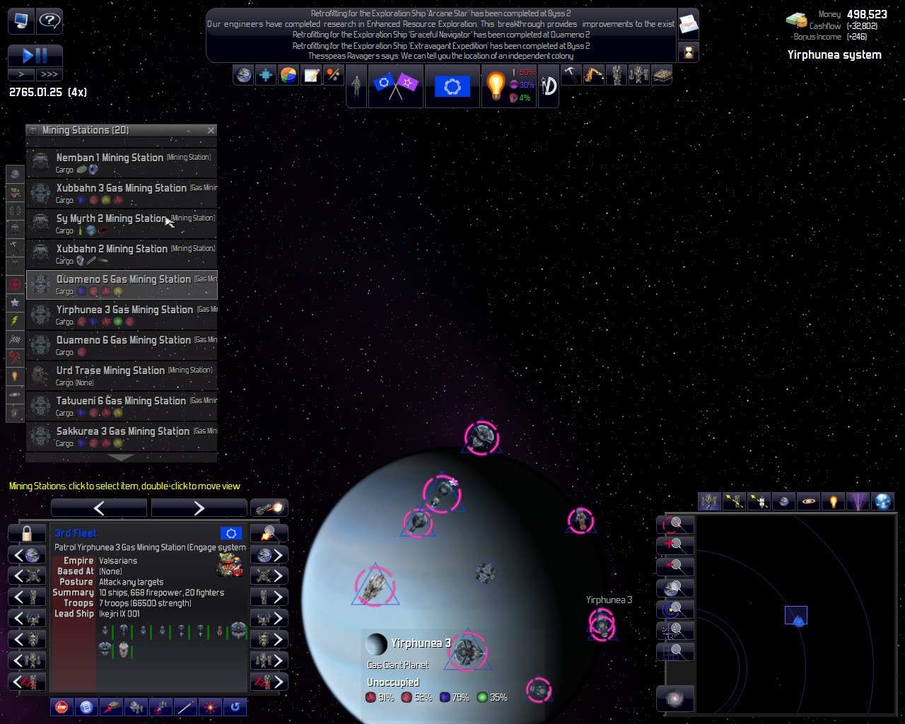Viewport: 905px width, 724px height.
Task: Toggle ringed planet overlay above minimap
Action: (809, 501)
